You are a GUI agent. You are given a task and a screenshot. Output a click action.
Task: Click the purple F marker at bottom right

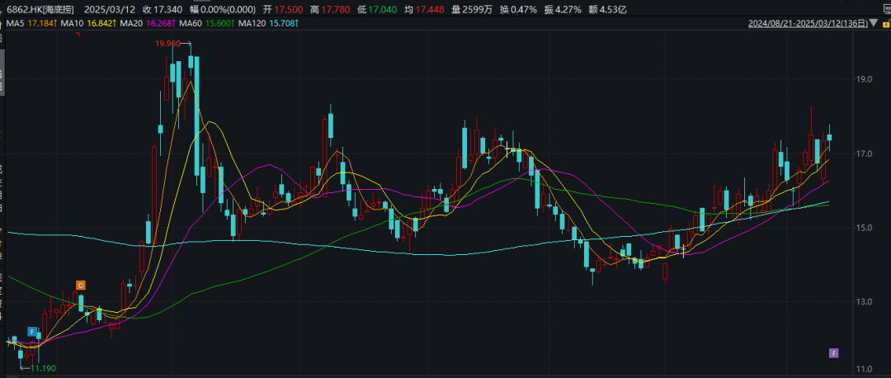[833, 353]
